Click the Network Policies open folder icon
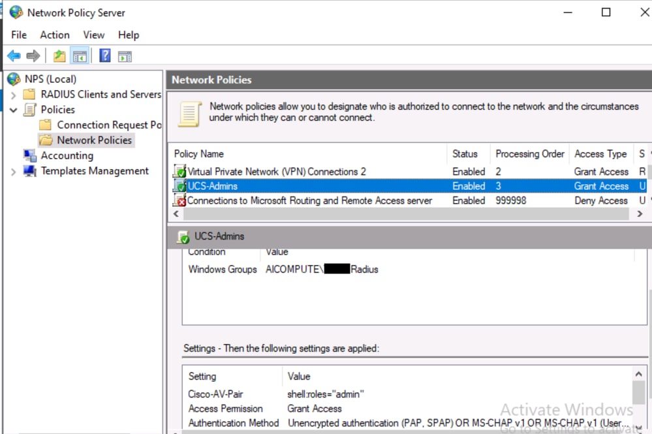The image size is (652, 434). 46,140
